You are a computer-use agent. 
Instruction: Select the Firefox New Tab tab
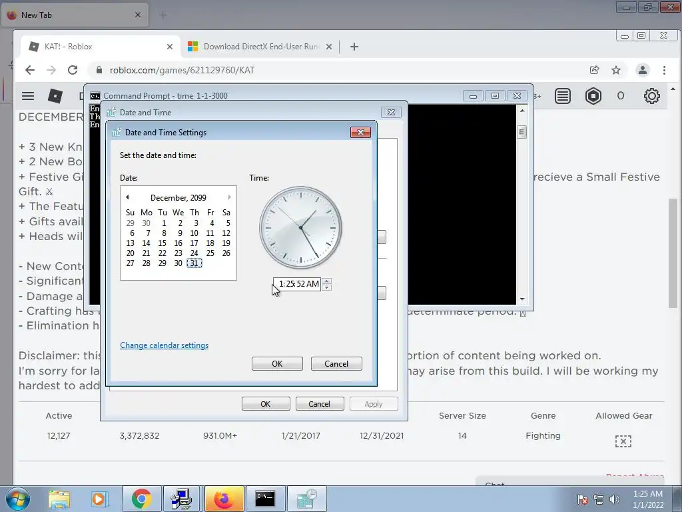click(75, 15)
